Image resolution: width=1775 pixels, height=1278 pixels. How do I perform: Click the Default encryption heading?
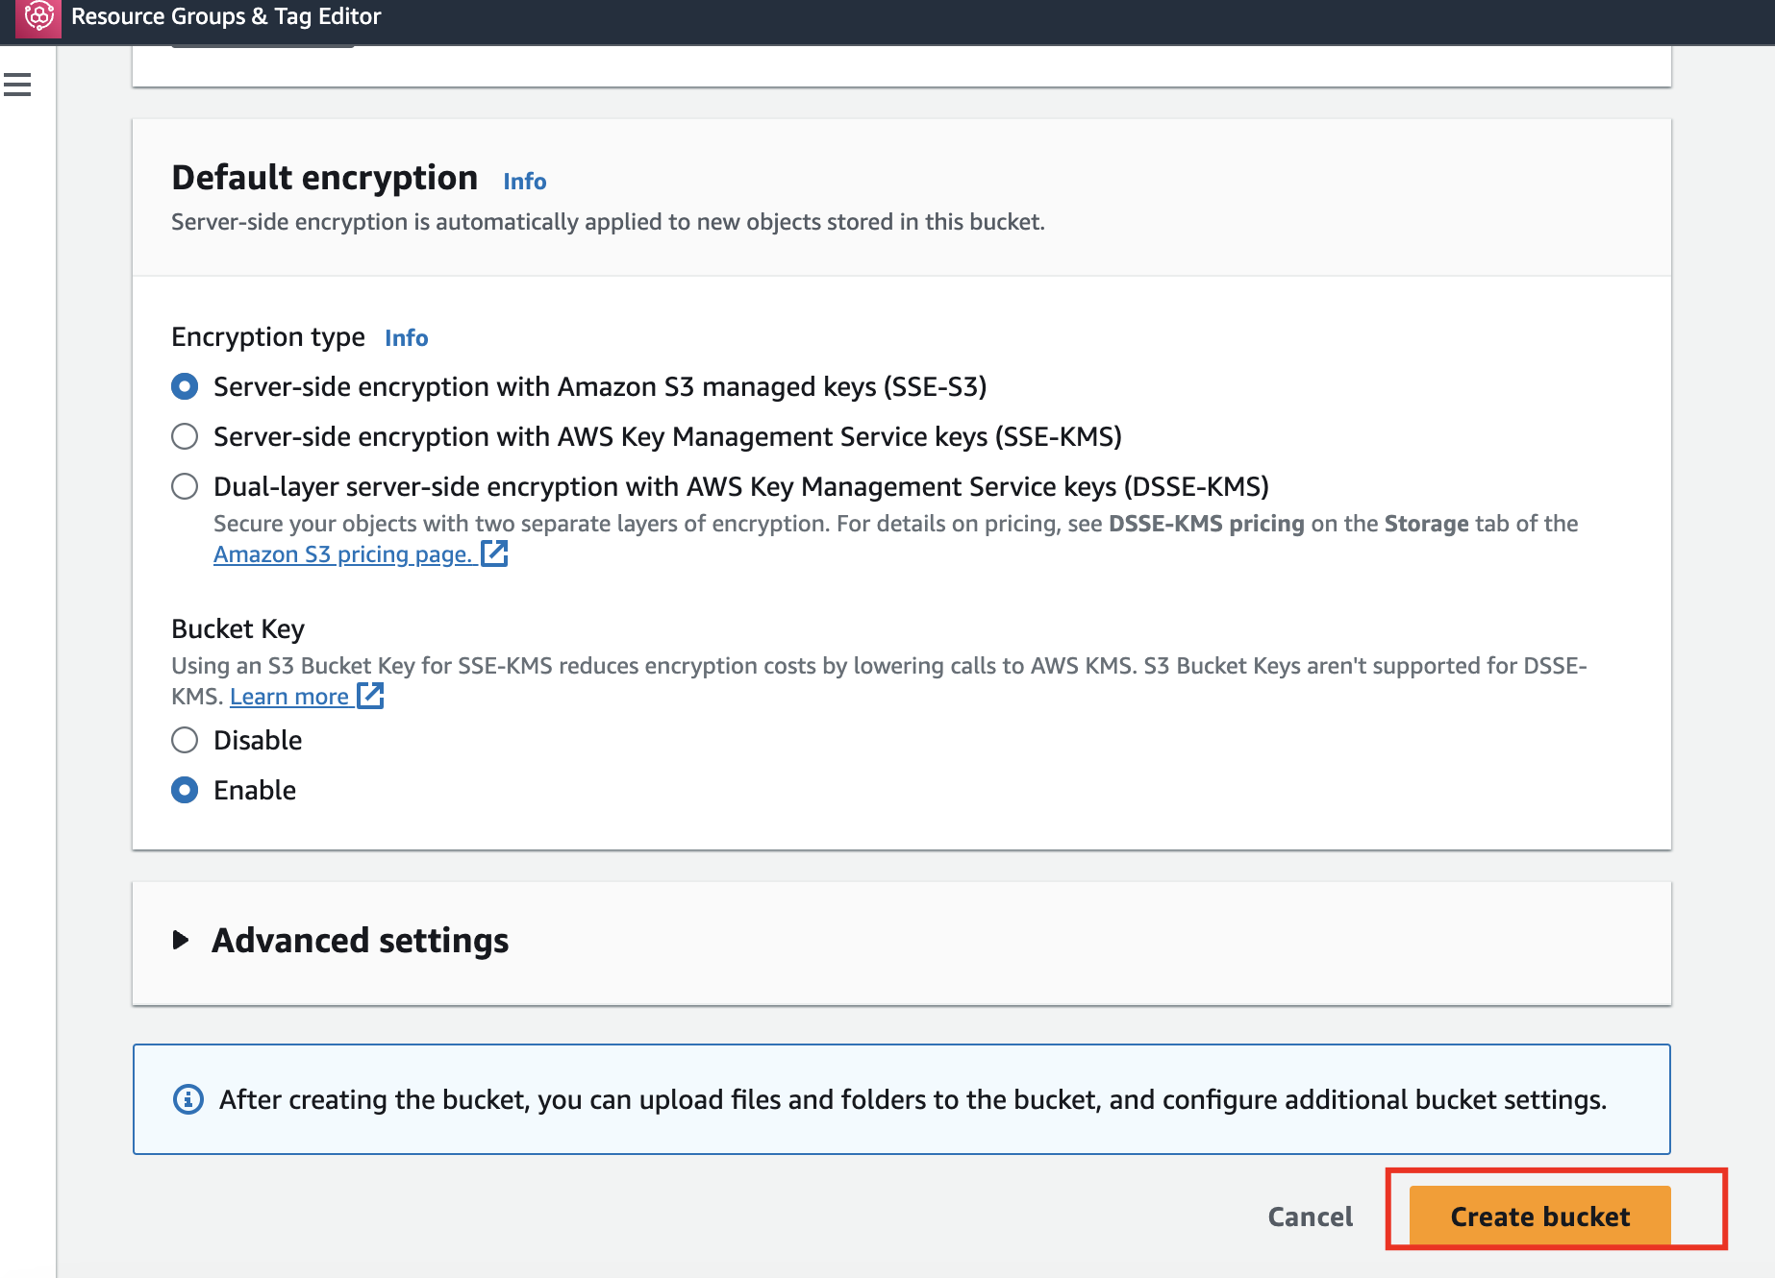(324, 178)
